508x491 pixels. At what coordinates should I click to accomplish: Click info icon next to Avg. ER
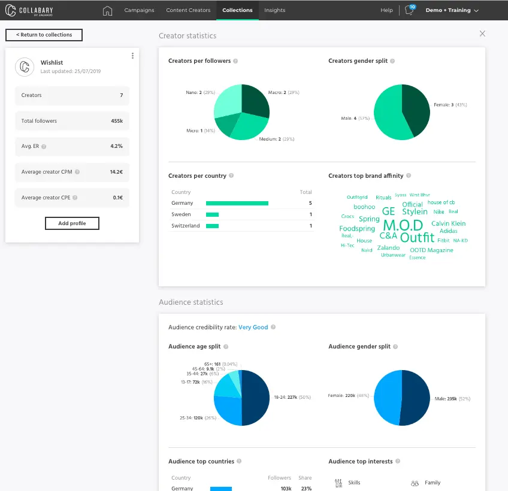tap(44, 146)
